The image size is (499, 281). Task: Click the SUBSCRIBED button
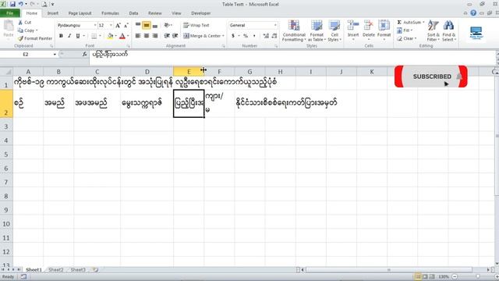tap(431, 76)
